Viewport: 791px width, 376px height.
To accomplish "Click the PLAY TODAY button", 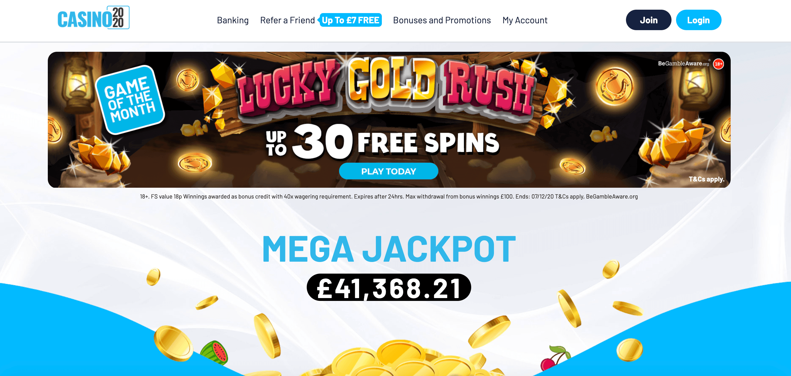I will tap(388, 171).
